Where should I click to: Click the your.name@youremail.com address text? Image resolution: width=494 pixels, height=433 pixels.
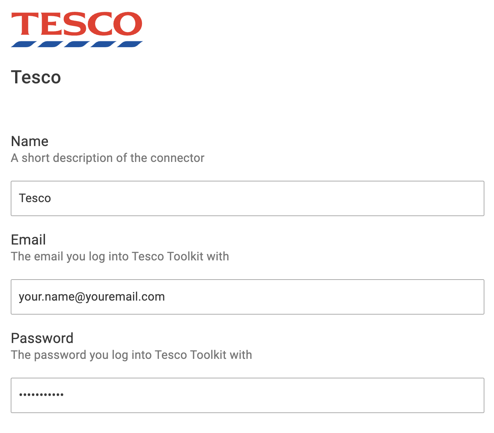(92, 297)
